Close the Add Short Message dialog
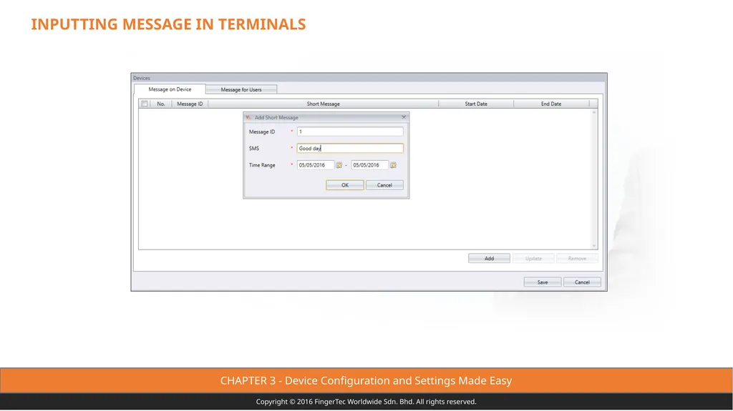Screen dimensions: 733x411 404,117
